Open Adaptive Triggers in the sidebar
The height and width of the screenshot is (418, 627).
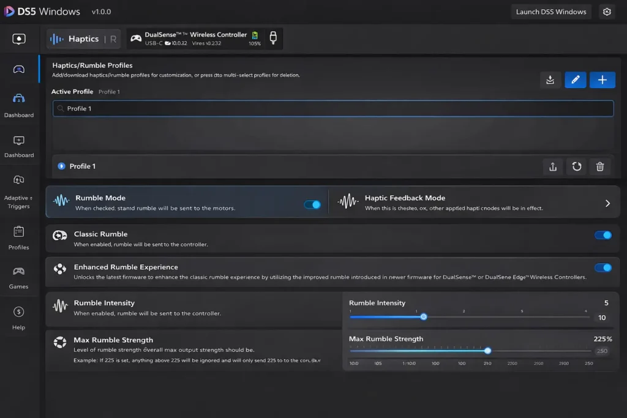pyautogui.click(x=19, y=191)
